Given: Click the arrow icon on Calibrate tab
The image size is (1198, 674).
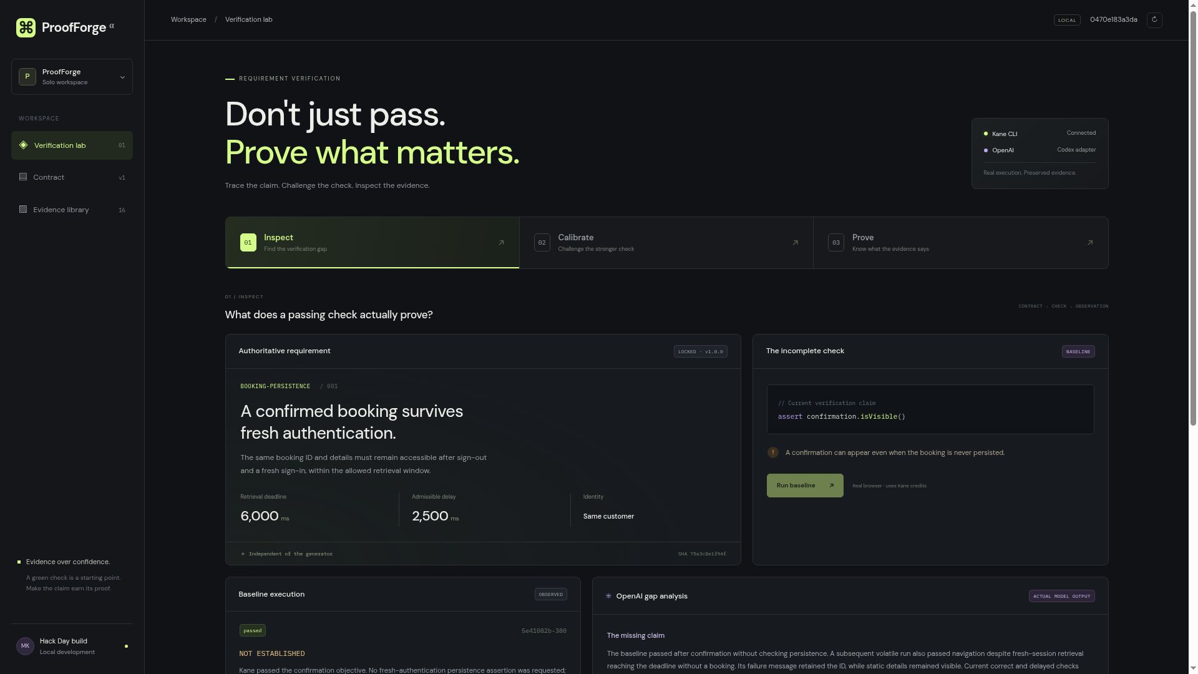Looking at the screenshot, I should coord(795,243).
